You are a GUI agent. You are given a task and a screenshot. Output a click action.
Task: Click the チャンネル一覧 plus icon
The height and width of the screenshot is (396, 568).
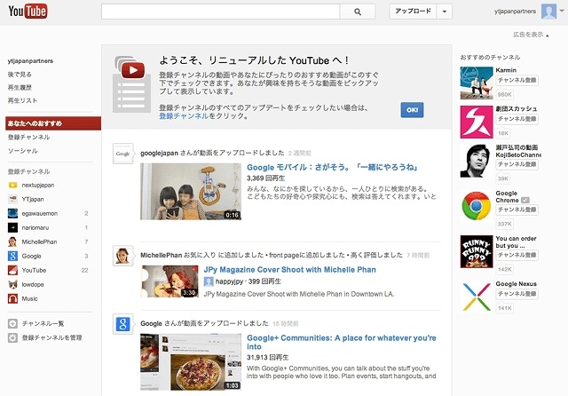click(x=12, y=323)
